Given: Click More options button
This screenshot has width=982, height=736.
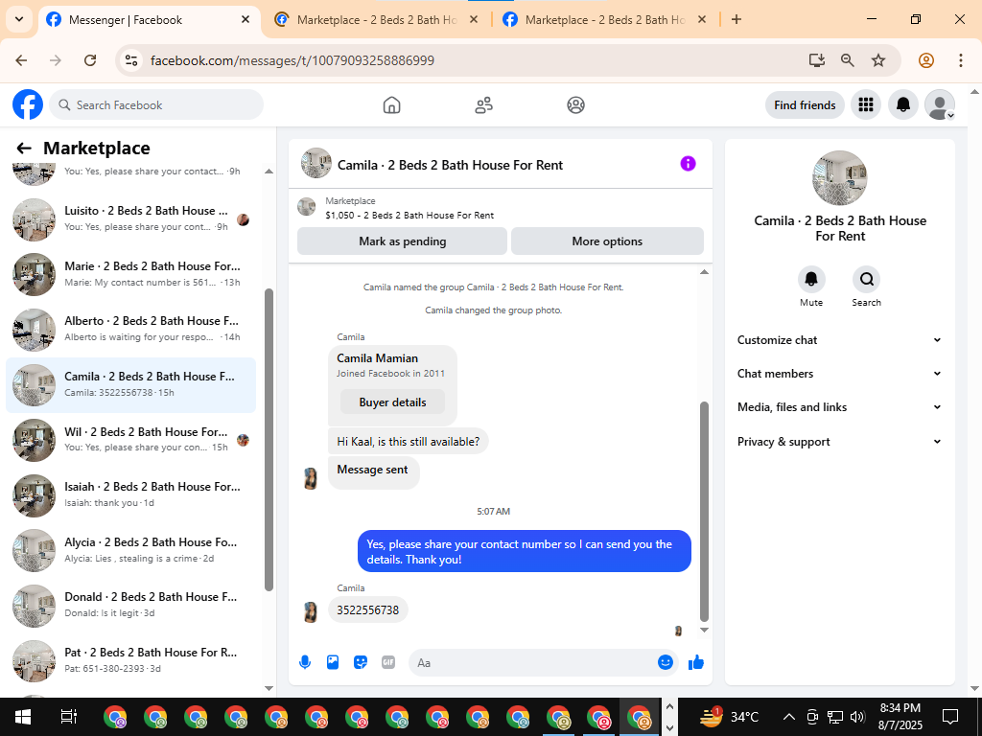Looking at the screenshot, I should 607,241.
